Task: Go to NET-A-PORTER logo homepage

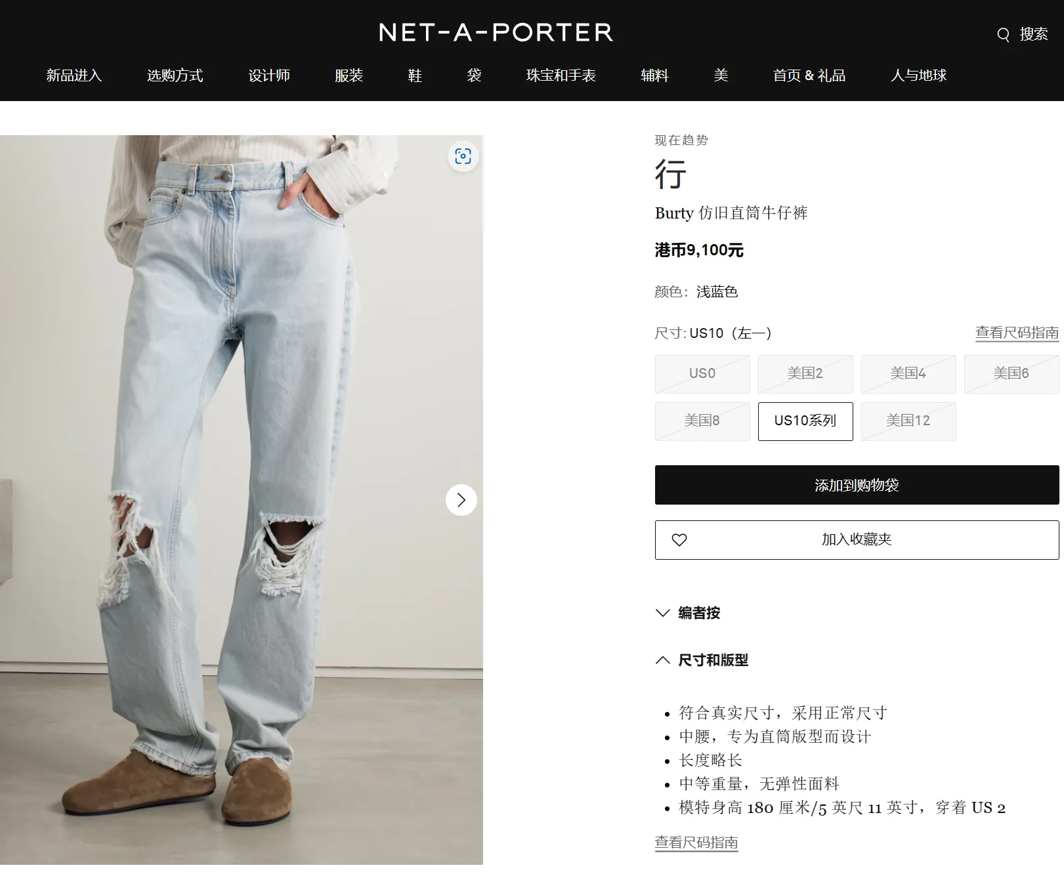Action: click(496, 32)
